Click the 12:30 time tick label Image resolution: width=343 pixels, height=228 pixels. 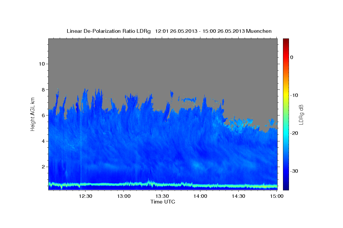coord(85,196)
